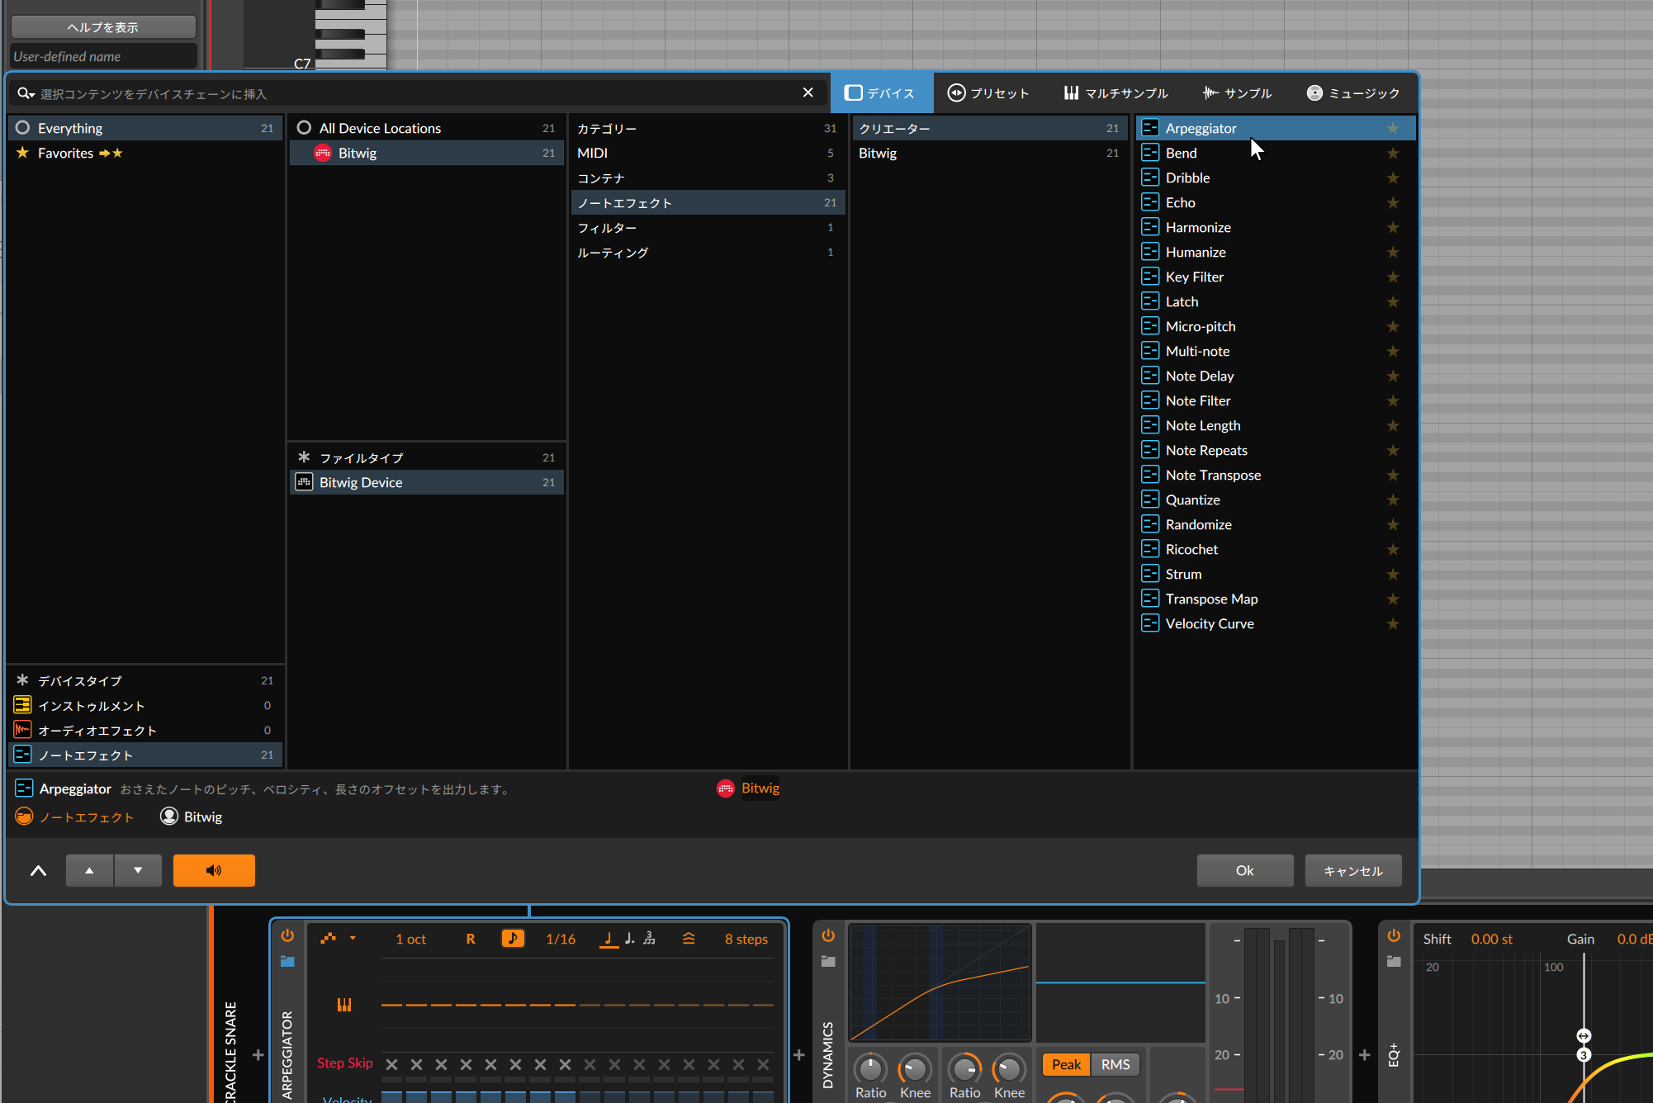
Task: Click the Dribble device icon
Action: (1150, 178)
